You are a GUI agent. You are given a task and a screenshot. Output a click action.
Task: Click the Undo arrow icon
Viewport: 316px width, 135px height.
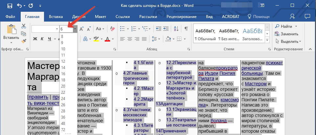[19, 6]
